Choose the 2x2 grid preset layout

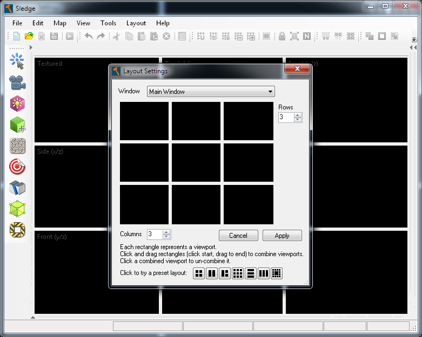[x=199, y=273]
